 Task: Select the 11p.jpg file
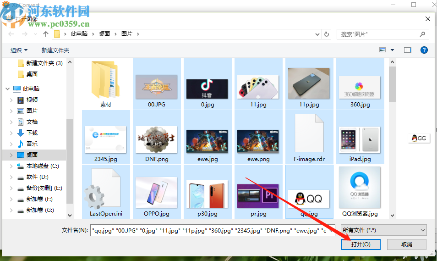click(x=309, y=84)
